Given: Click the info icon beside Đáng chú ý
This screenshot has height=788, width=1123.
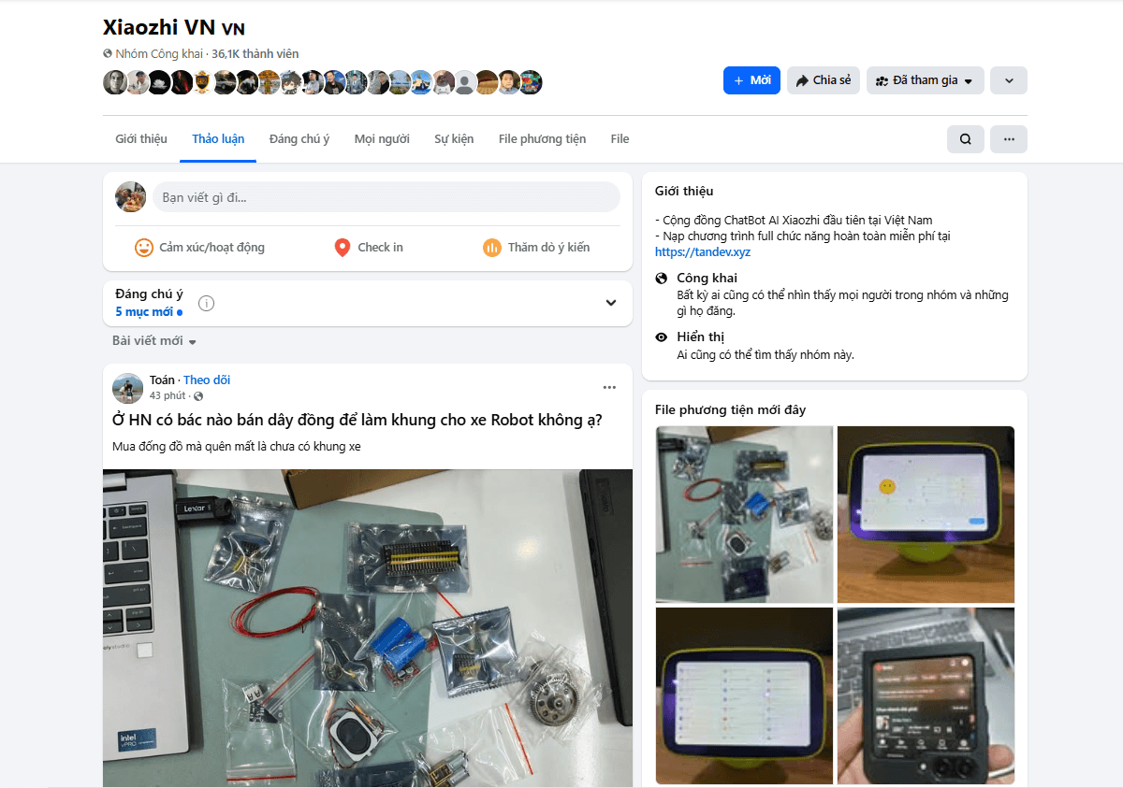Looking at the screenshot, I should pyautogui.click(x=207, y=303).
